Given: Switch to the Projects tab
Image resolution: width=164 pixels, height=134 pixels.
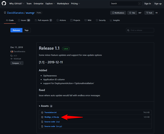Looking at the screenshot, I should 75,20.
